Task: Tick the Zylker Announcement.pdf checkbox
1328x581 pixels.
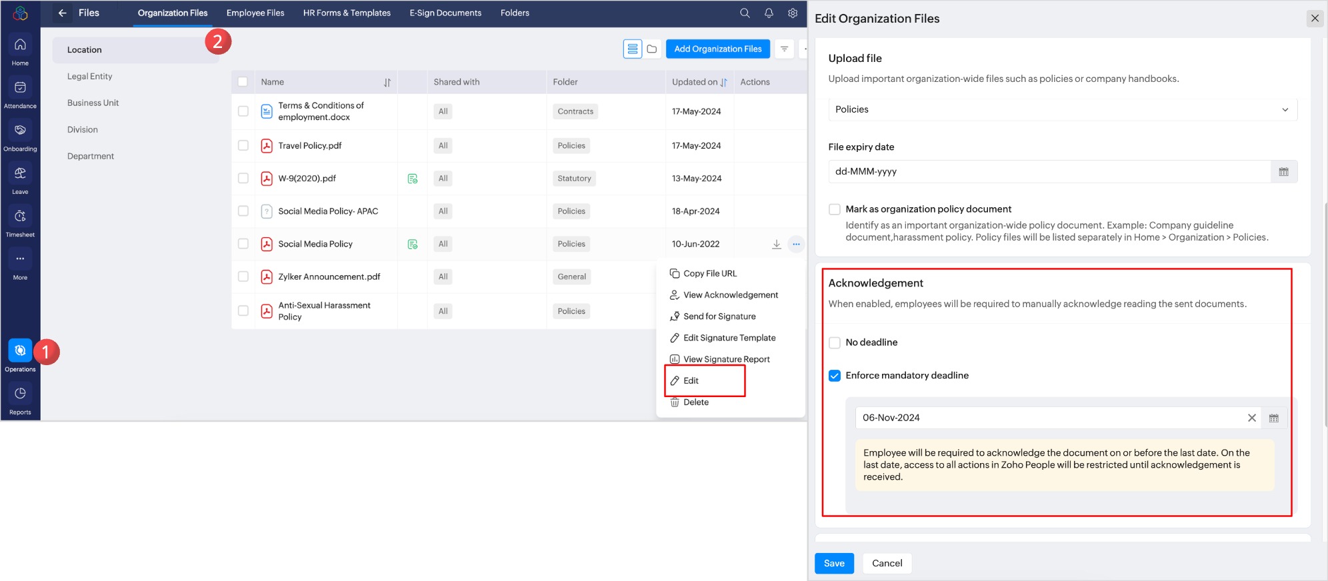Action: [x=243, y=277]
